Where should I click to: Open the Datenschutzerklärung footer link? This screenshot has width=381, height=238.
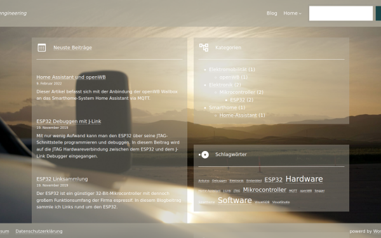pos(39,232)
